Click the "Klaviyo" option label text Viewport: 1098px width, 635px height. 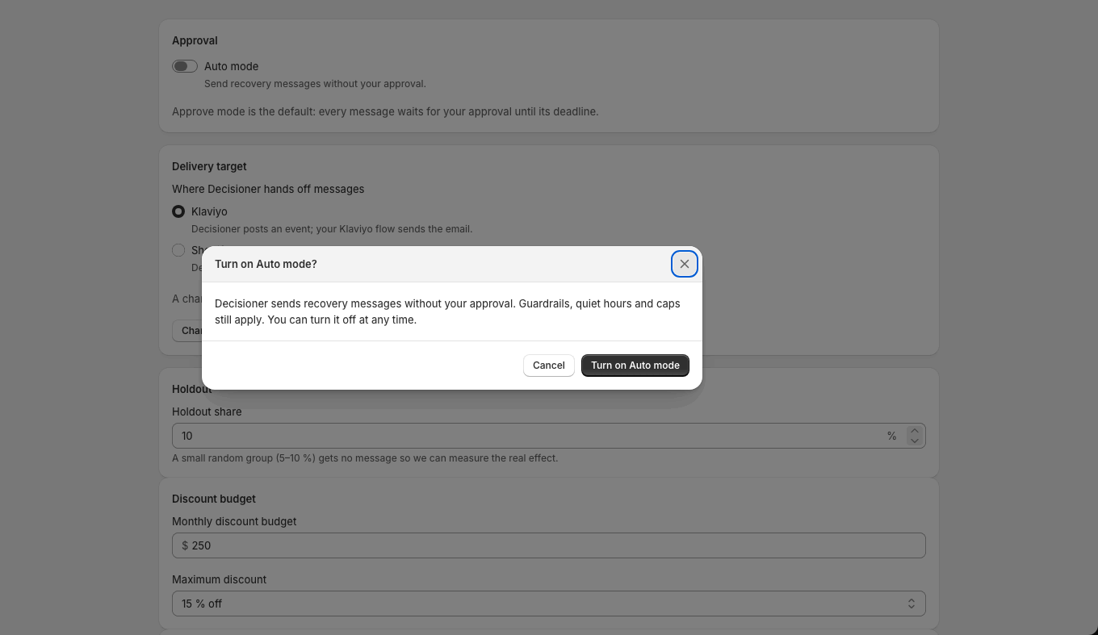209,211
